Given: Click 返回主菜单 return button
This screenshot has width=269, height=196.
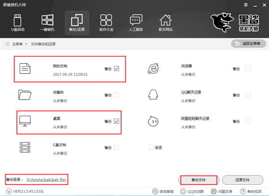Looking at the screenshot, I should (248, 44).
